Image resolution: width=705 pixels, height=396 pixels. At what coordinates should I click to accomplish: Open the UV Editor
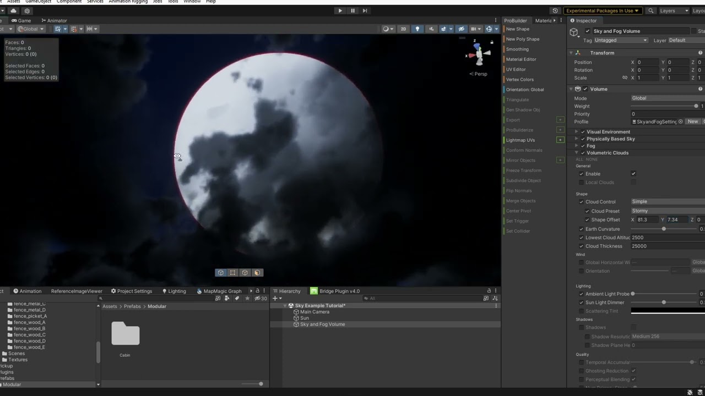click(516, 69)
